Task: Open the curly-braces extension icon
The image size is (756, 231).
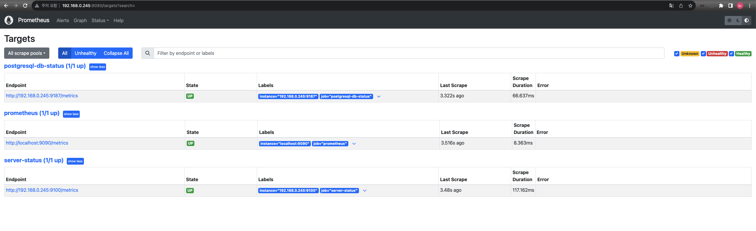Action: click(702, 6)
